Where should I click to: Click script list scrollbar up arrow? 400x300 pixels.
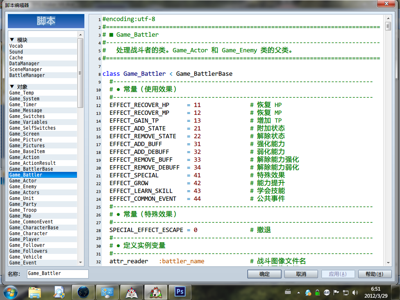[x=80, y=35]
